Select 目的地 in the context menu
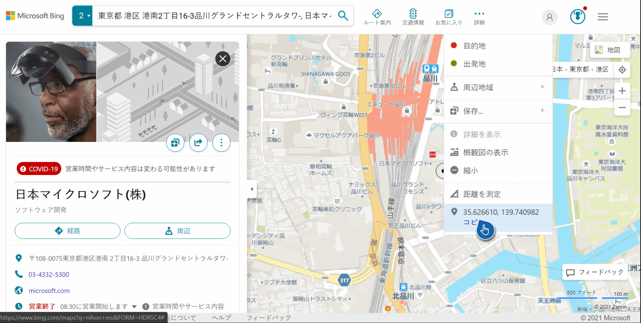641x323 pixels. [498, 46]
